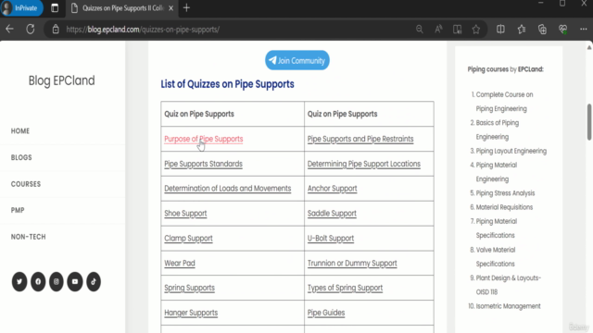
Task: Open NON-TECH in the sidebar menu
Action: point(28,237)
